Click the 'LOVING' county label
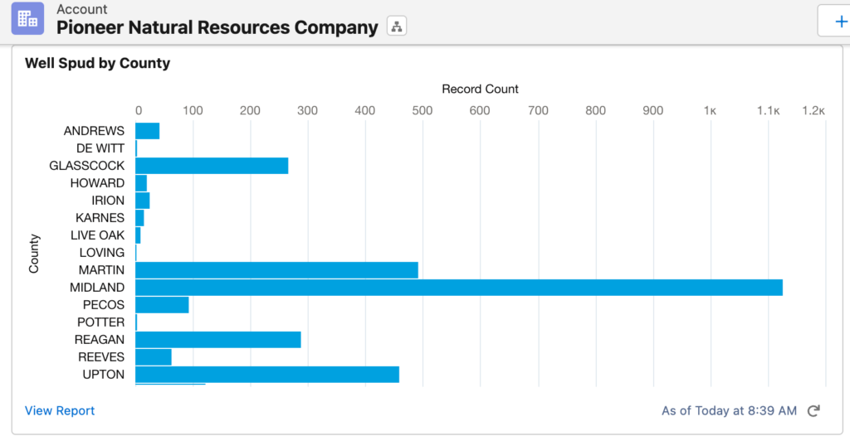The width and height of the screenshot is (850, 441). point(102,253)
